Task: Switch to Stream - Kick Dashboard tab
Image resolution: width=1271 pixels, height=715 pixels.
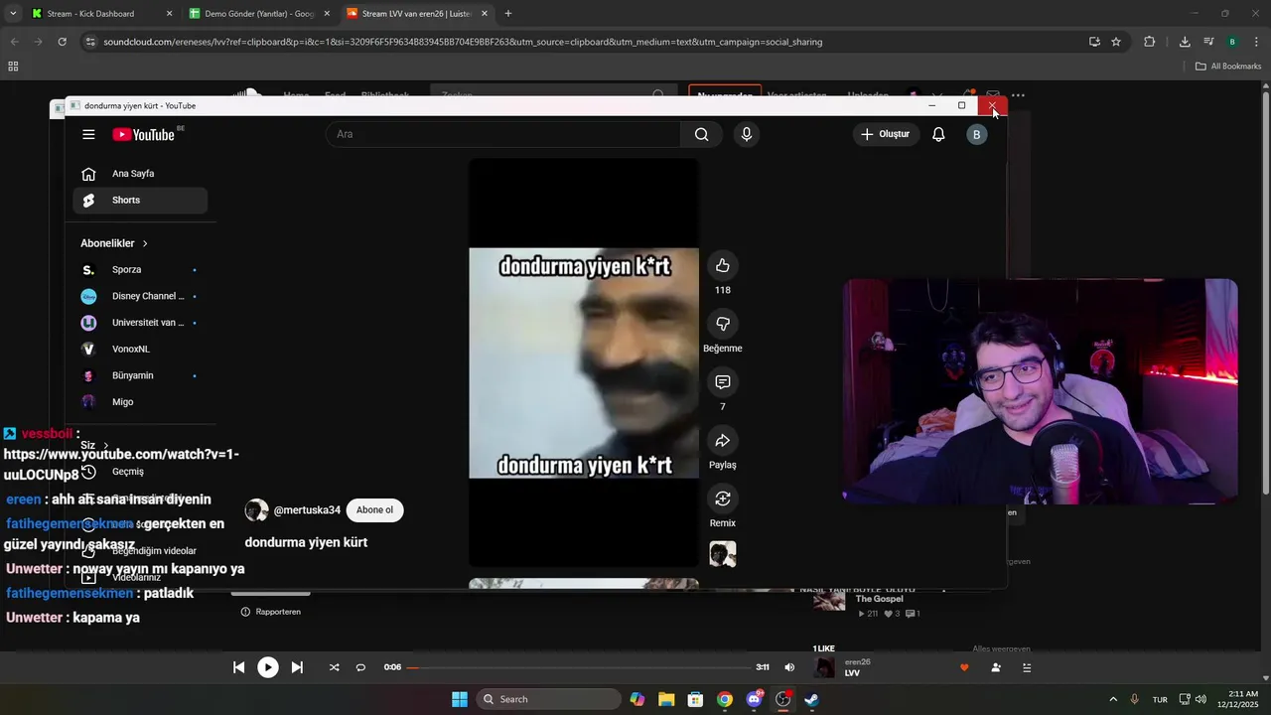Action: pyautogui.click(x=101, y=14)
